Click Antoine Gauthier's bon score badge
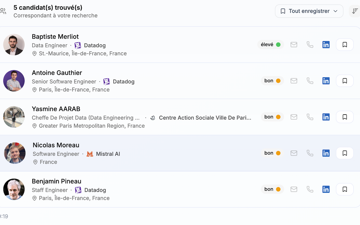Screen dimensions: 360x225 point(272,81)
